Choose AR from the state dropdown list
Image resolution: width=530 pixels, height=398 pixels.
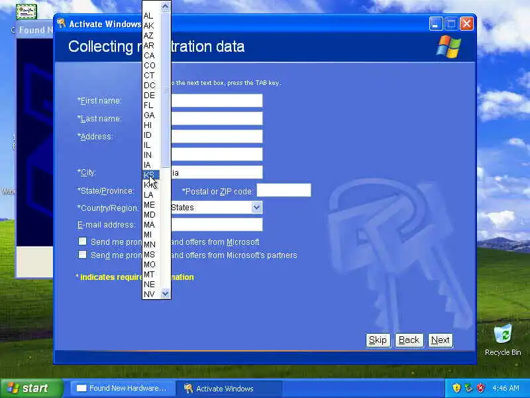(151, 45)
